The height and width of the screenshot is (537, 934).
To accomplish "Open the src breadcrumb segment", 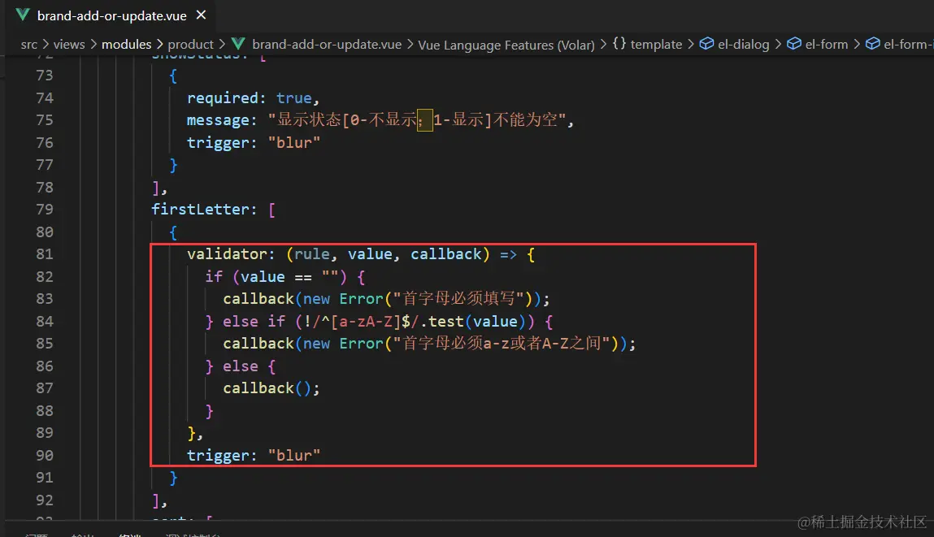I will (28, 45).
